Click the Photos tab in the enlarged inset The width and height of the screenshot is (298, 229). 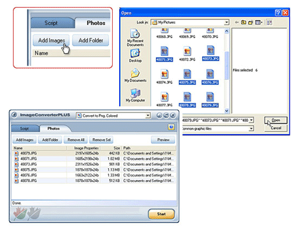(x=94, y=23)
